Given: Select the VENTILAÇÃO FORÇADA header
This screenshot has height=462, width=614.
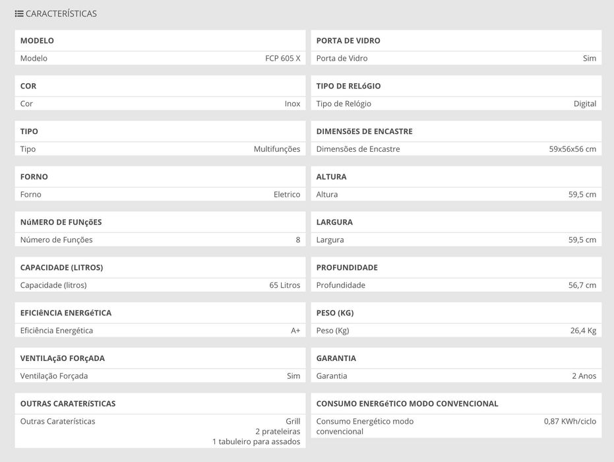Looking at the screenshot, I should click(63, 358).
